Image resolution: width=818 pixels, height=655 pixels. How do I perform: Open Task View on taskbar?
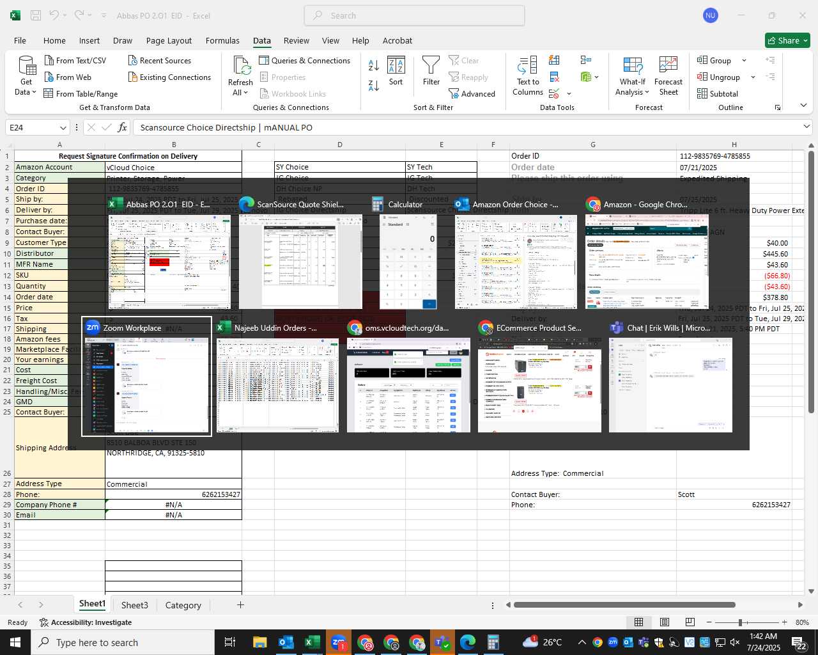230,642
